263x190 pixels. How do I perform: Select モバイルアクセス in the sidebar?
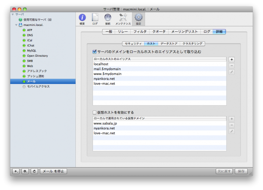(43, 87)
